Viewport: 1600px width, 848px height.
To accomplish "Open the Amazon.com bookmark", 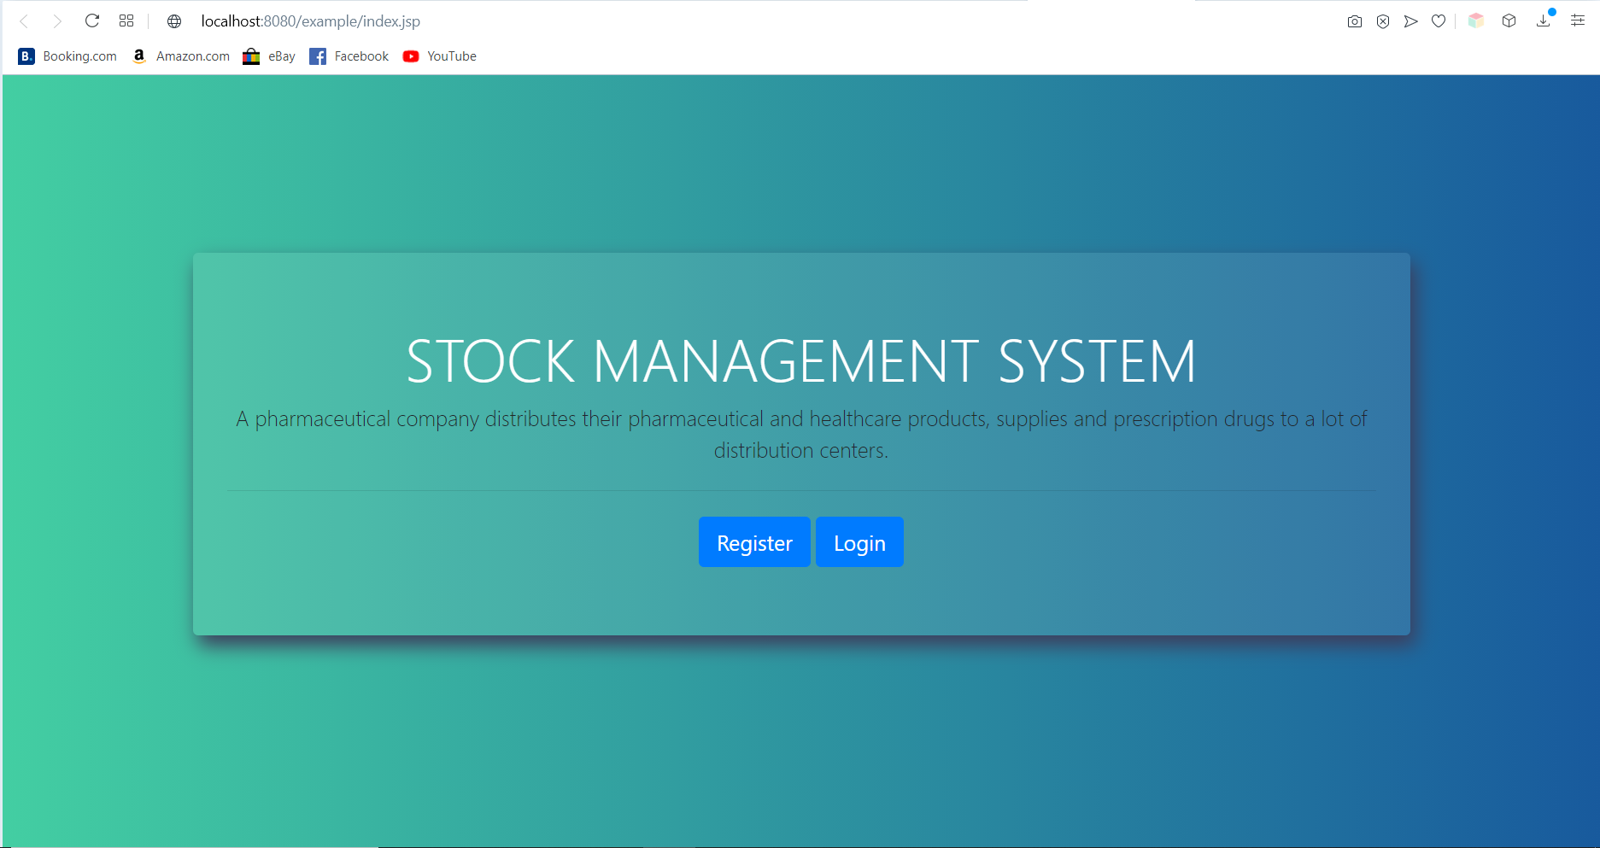I will point(180,56).
